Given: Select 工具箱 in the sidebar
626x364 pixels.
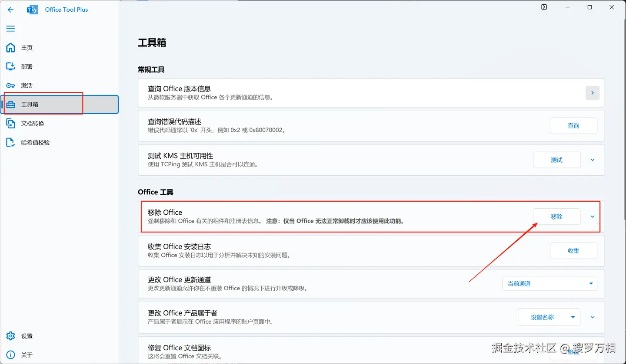Looking at the screenshot, I should [59, 105].
